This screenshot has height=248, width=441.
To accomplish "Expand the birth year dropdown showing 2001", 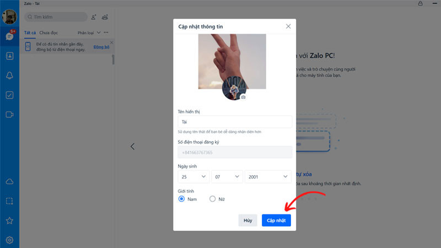I will pos(268,177).
